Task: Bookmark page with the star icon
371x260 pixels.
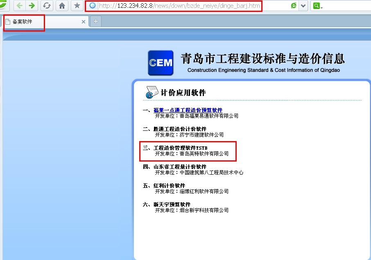Action: pyautogui.click(x=77, y=6)
